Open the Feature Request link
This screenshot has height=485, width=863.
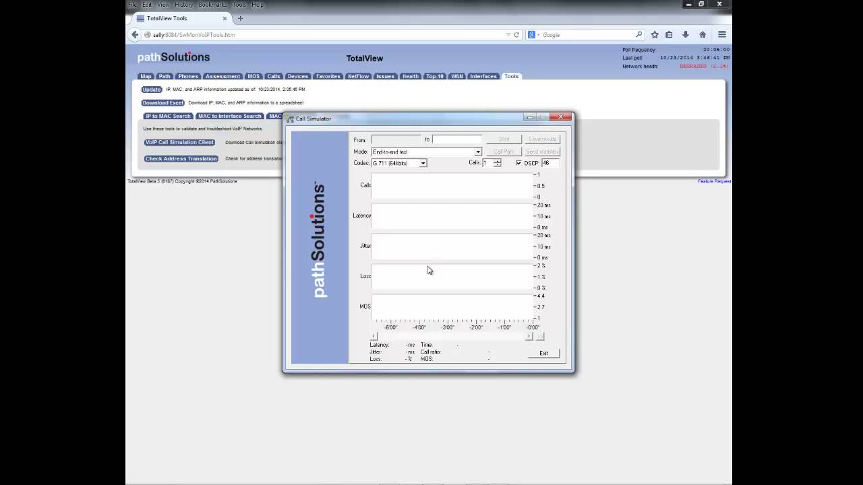[714, 181]
